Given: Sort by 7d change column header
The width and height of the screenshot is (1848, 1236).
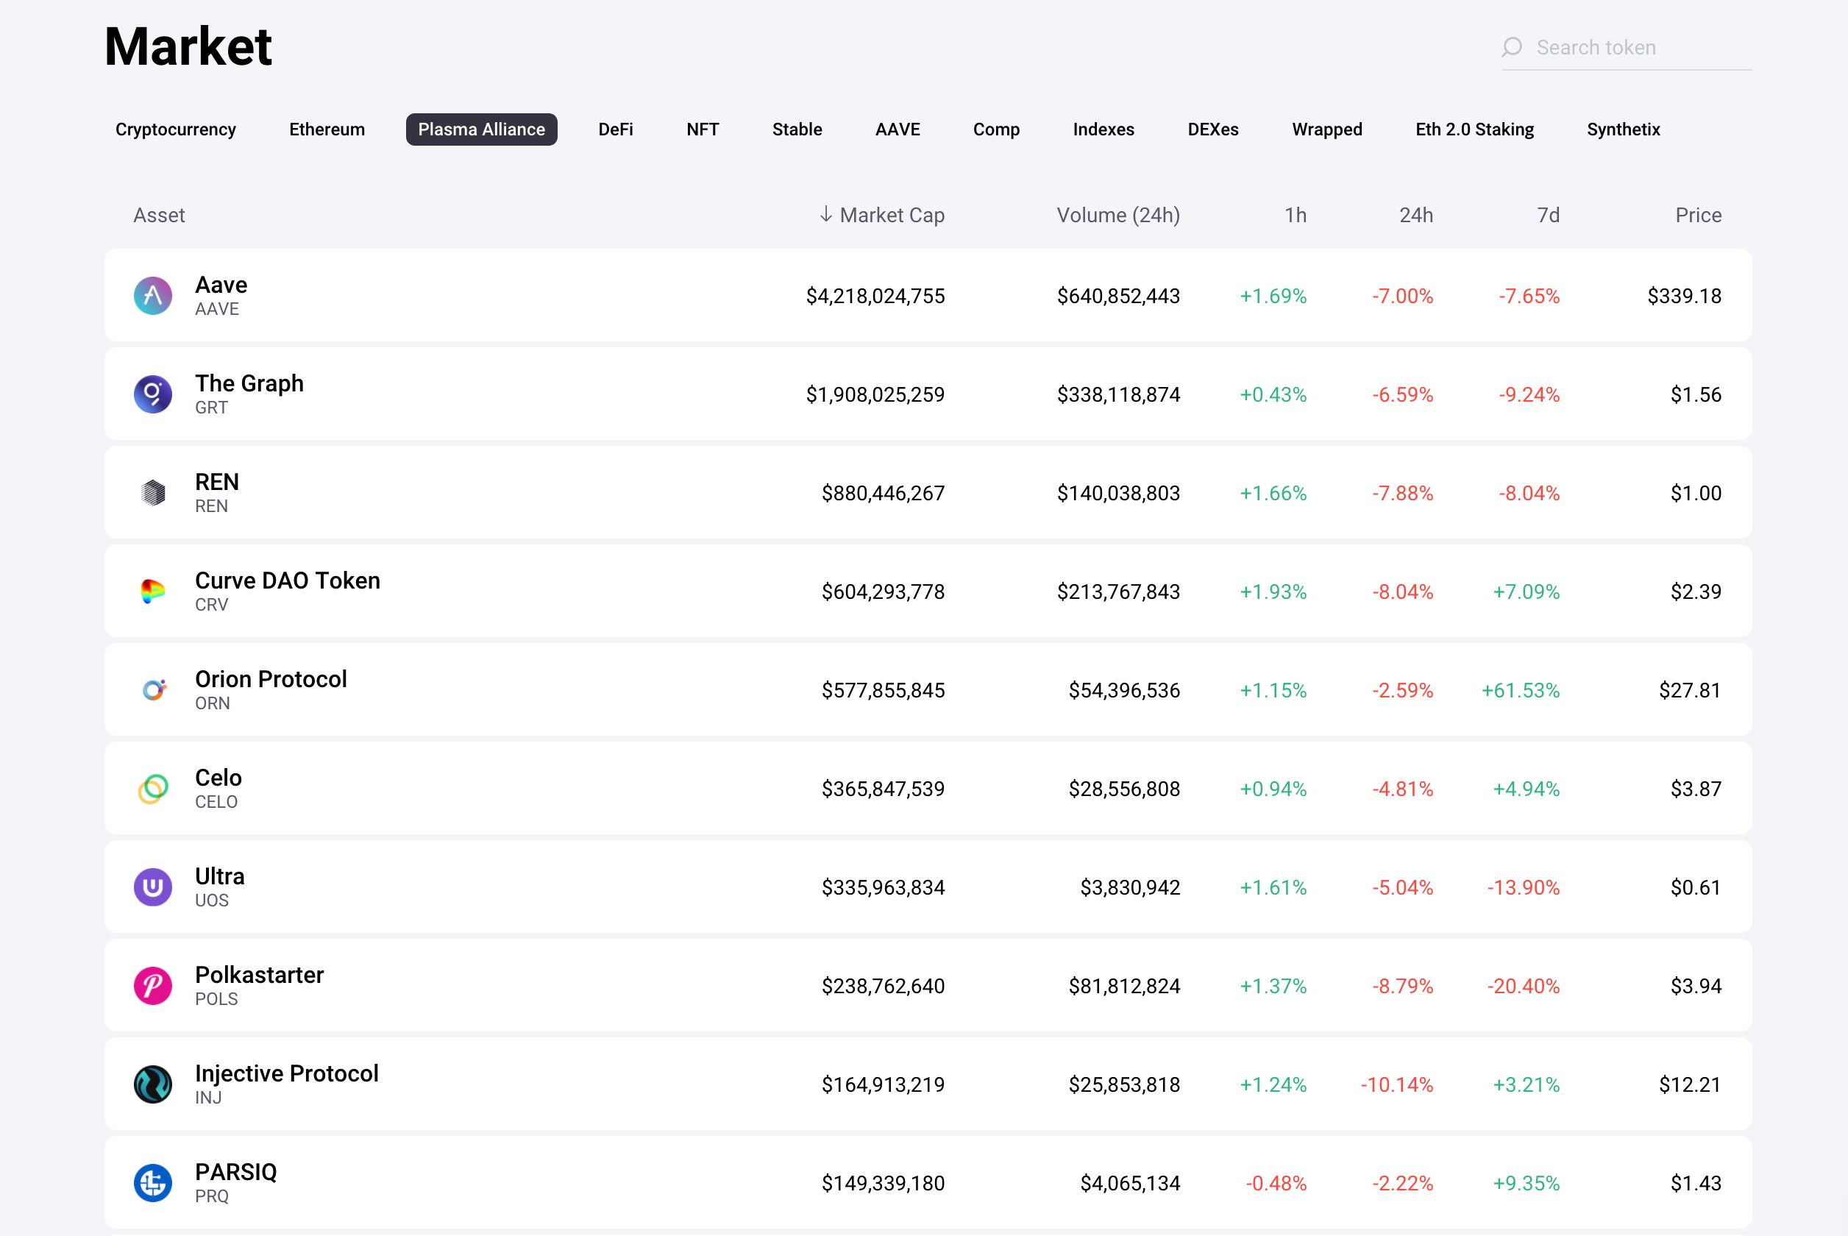Looking at the screenshot, I should point(1548,215).
